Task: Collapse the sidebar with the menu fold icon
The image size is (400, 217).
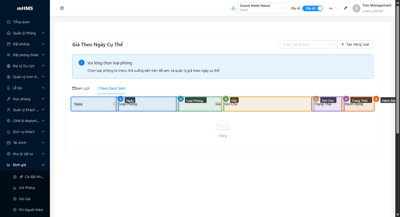Action: (x=62, y=8)
